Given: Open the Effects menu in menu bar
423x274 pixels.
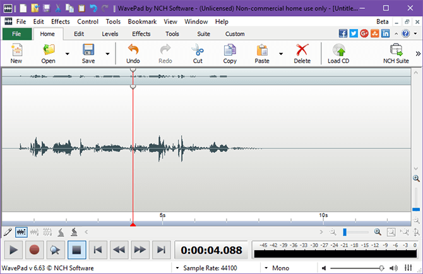Looking at the screenshot, I should coord(61,21).
